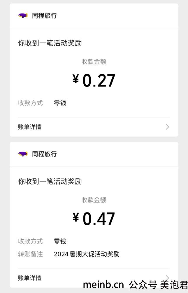Tap 你收到一笔活动奖励 title in first card
188x293 pixels.
click(50, 43)
